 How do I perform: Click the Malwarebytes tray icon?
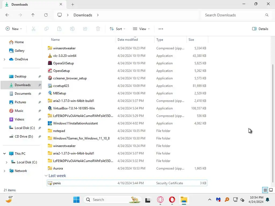(218, 200)
